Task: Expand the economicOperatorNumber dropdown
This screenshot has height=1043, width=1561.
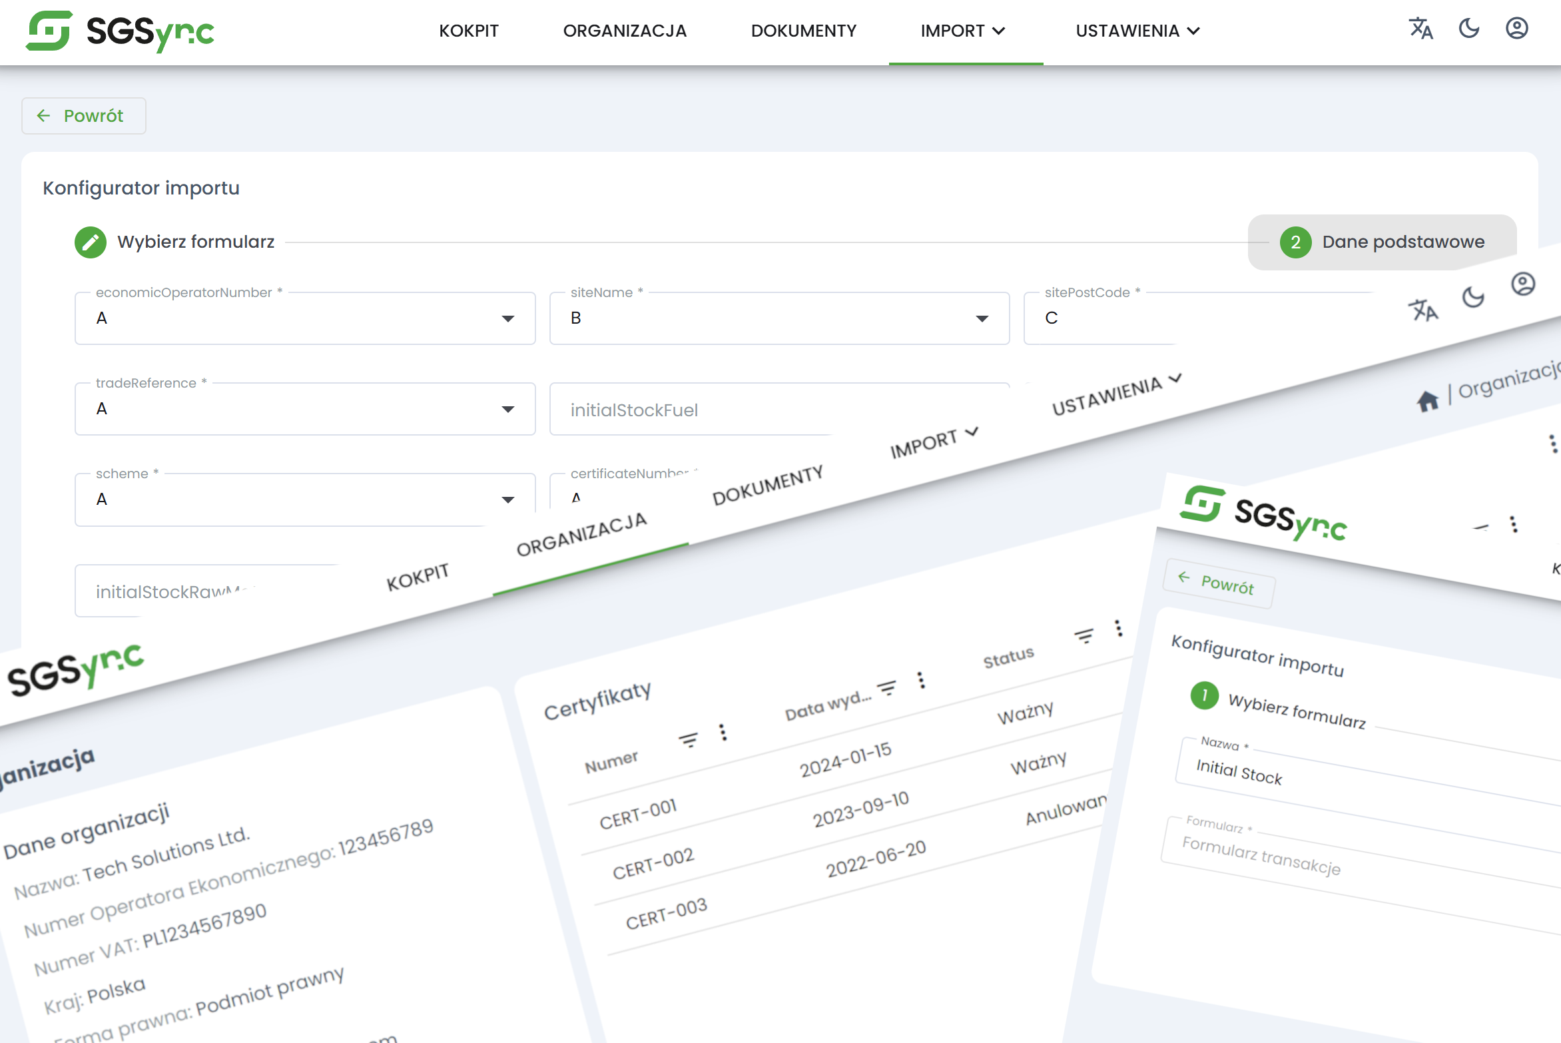Action: pos(507,319)
